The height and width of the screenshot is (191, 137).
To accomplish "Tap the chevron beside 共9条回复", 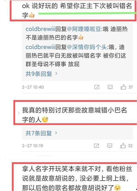I will (x=56, y=73).
